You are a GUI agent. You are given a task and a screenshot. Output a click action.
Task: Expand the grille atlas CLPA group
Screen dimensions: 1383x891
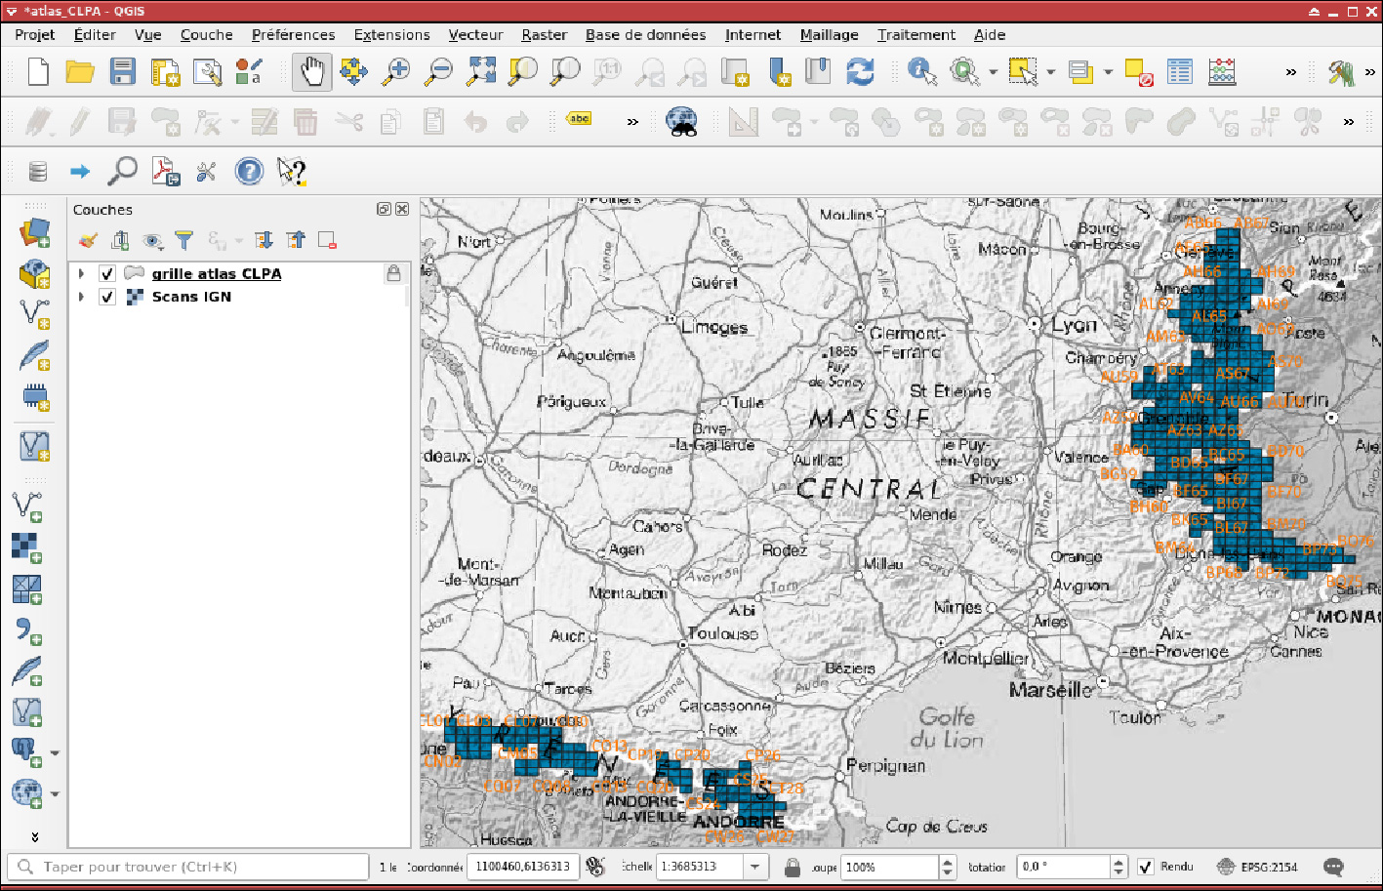[x=82, y=274]
